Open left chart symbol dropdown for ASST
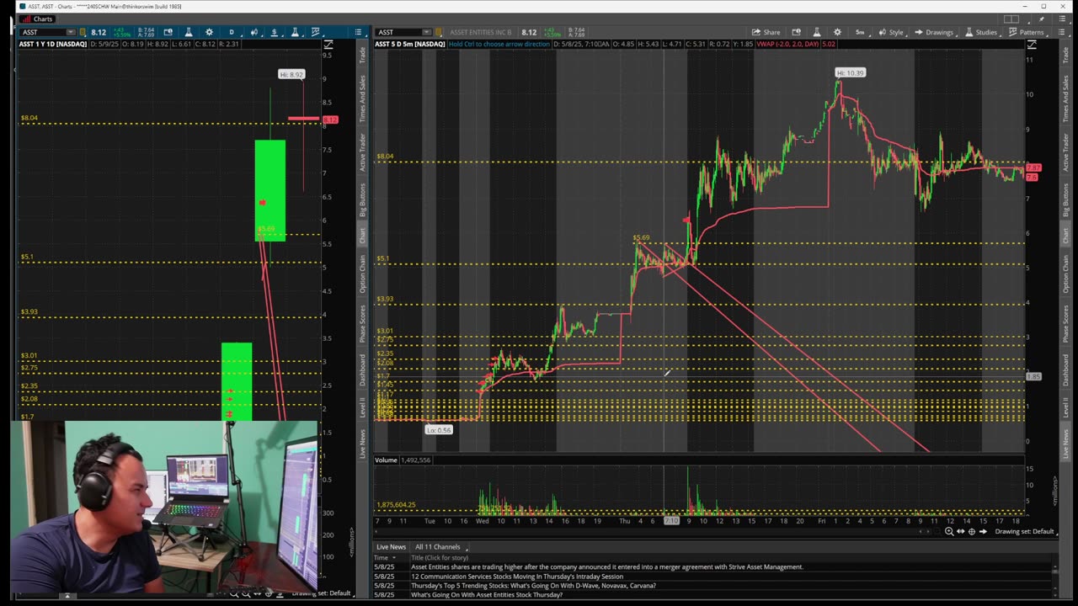 pyautogui.click(x=71, y=32)
